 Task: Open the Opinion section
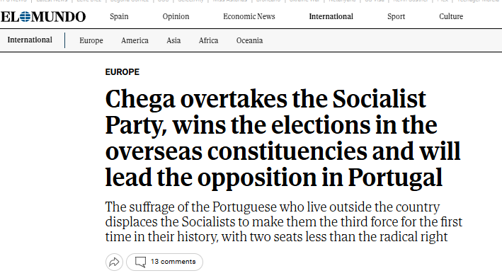[x=176, y=16]
